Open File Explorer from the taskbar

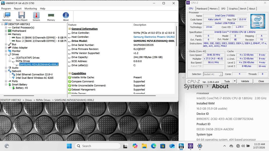144,146
